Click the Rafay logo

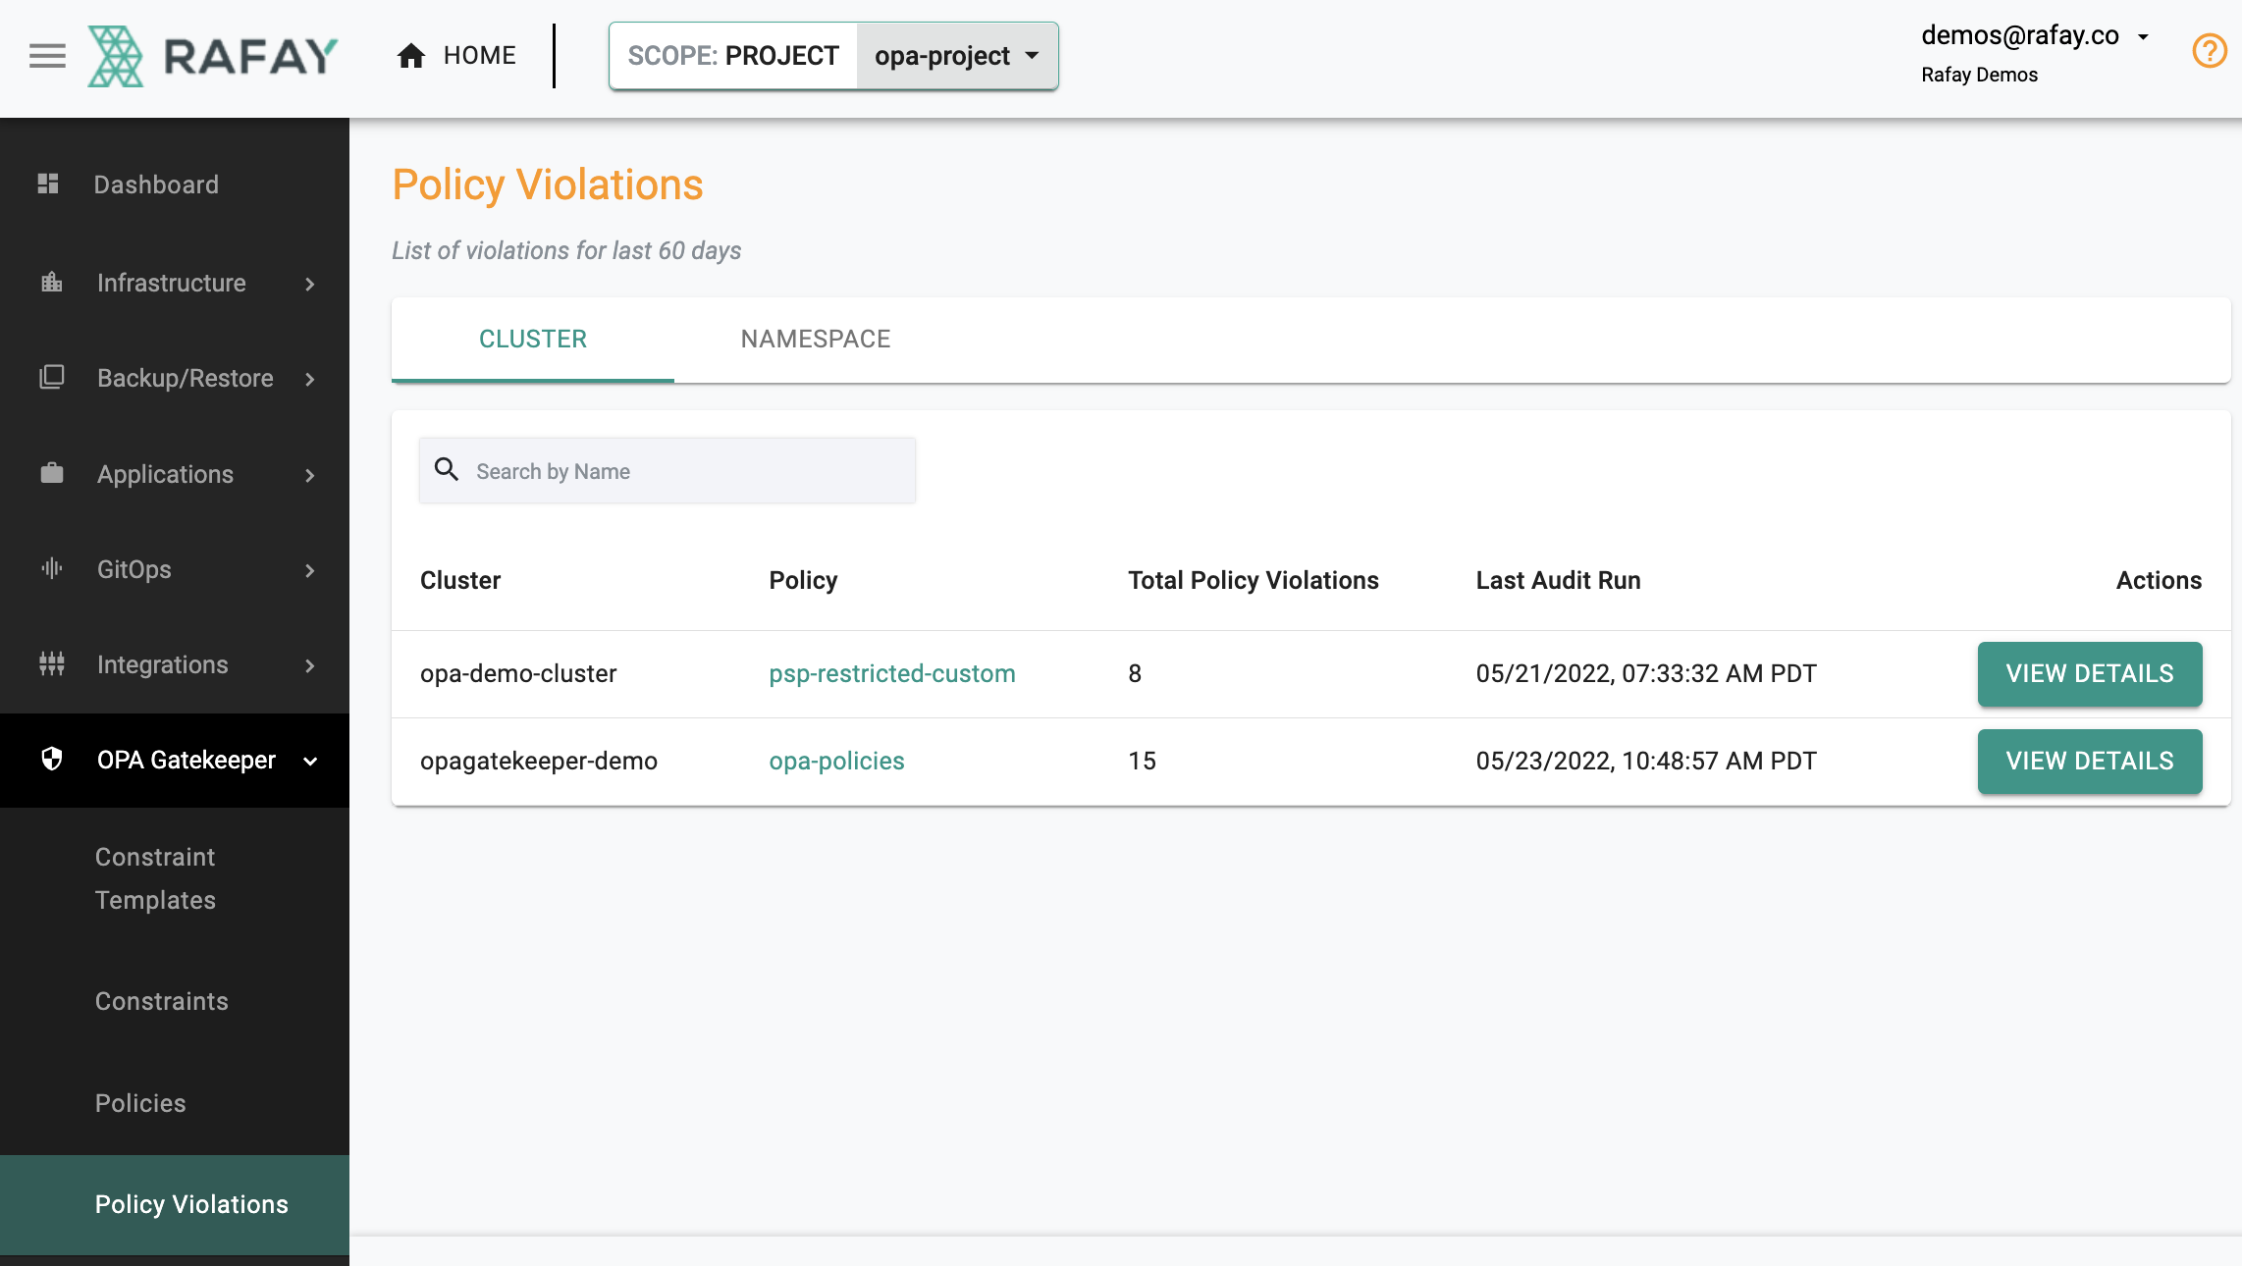click(213, 56)
